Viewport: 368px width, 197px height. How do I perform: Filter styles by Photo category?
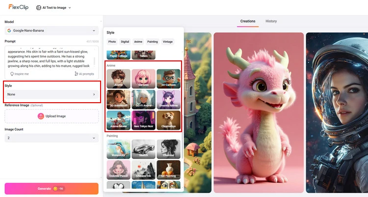(112, 42)
